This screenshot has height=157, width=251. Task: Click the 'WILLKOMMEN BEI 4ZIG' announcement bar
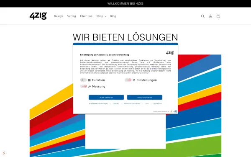[x=125, y=3]
